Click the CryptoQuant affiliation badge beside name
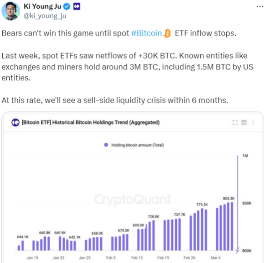Viewport: 264px width, 263px height. tap(77, 6)
